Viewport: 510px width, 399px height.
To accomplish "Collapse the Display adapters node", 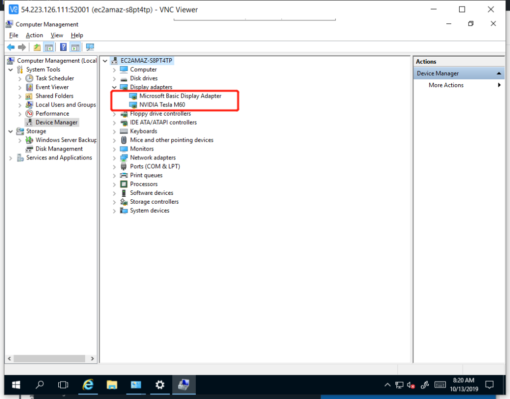I will point(115,87).
